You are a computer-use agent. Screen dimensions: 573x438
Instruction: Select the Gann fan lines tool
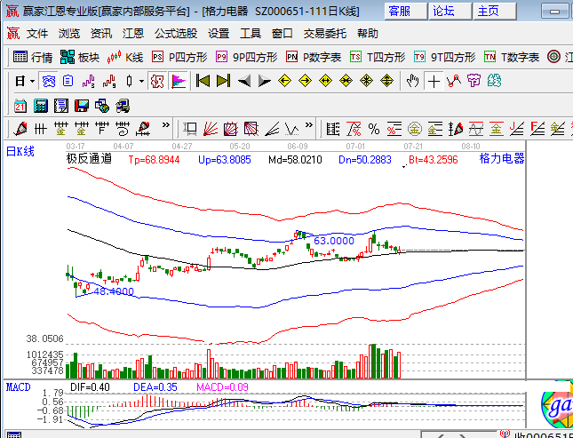[x=211, y=129]
